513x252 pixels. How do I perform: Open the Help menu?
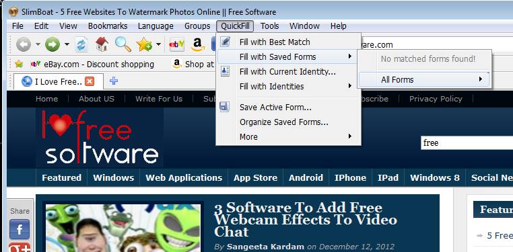(x=338, y=26)
